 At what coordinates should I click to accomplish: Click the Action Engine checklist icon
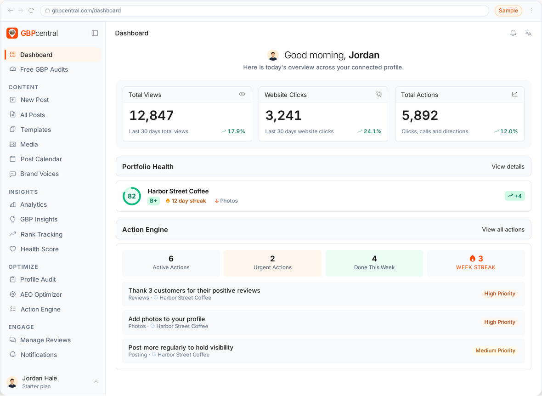pyautogui.click(x=13, y=309)
